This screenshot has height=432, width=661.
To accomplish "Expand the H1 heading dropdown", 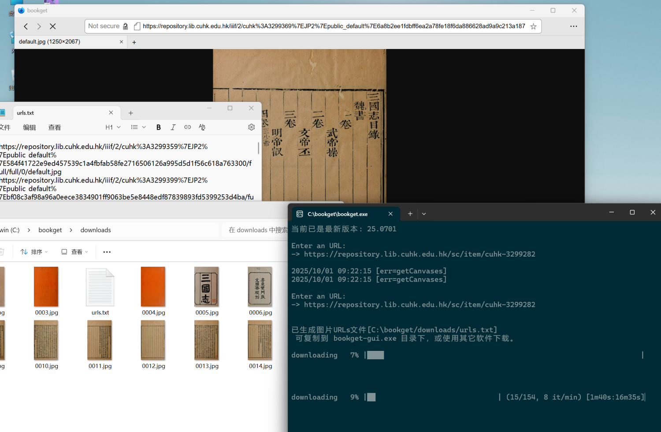I will click(x=113, y=127).
